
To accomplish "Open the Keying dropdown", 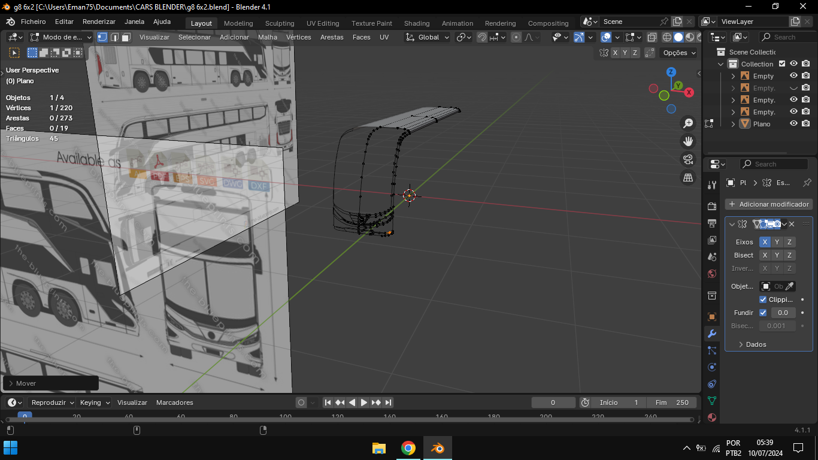I will pos(95,402).
